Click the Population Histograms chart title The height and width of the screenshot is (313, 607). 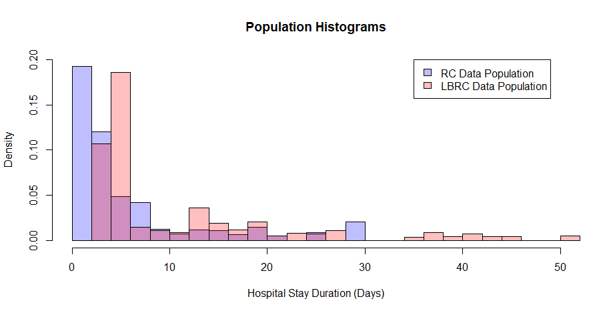point(316,27)
